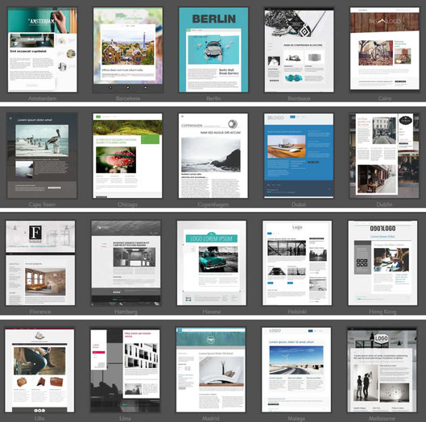Select the Barcelona template thumbnail

coord(128,50)
